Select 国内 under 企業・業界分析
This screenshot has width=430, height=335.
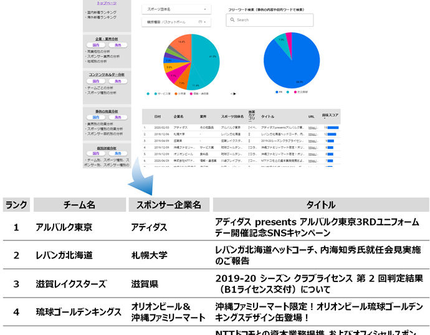click(96, 45)
